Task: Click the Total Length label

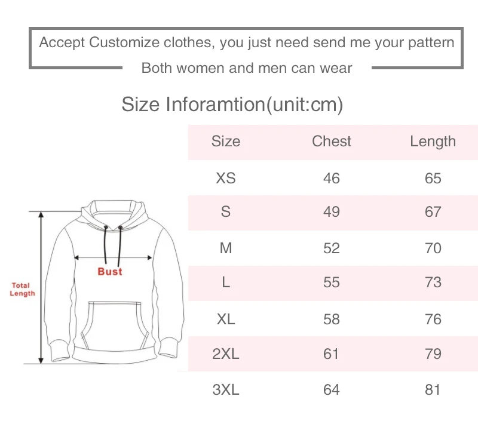Action: click(22, 289)
